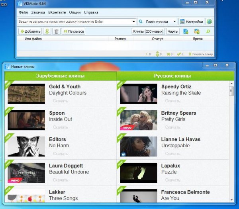The height and width of the screenshot is (209, 239).
Task: Click Скачать under Daylight Colours
Action: tap(61, 101)
